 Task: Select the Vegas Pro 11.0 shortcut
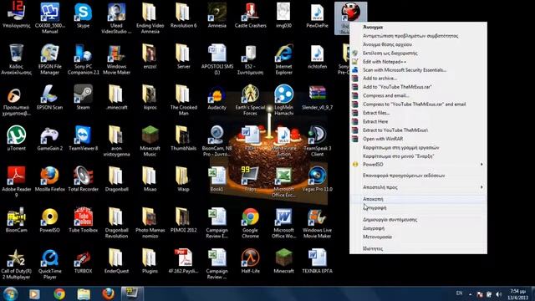click(318, 176)
